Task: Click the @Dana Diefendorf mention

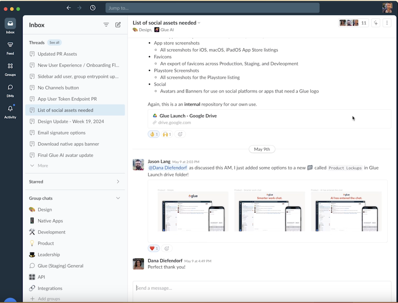Action: [168, 168]
